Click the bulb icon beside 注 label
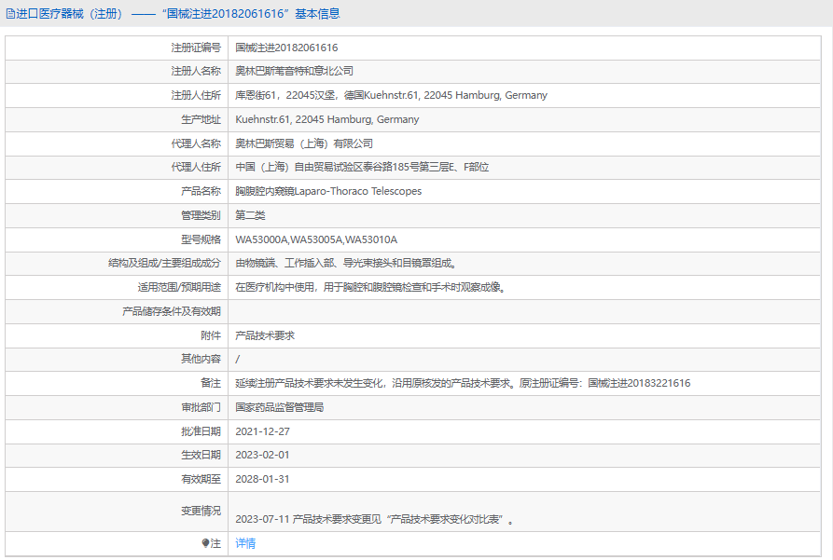This screenshot has width=833, height=560. pos(205,543)
